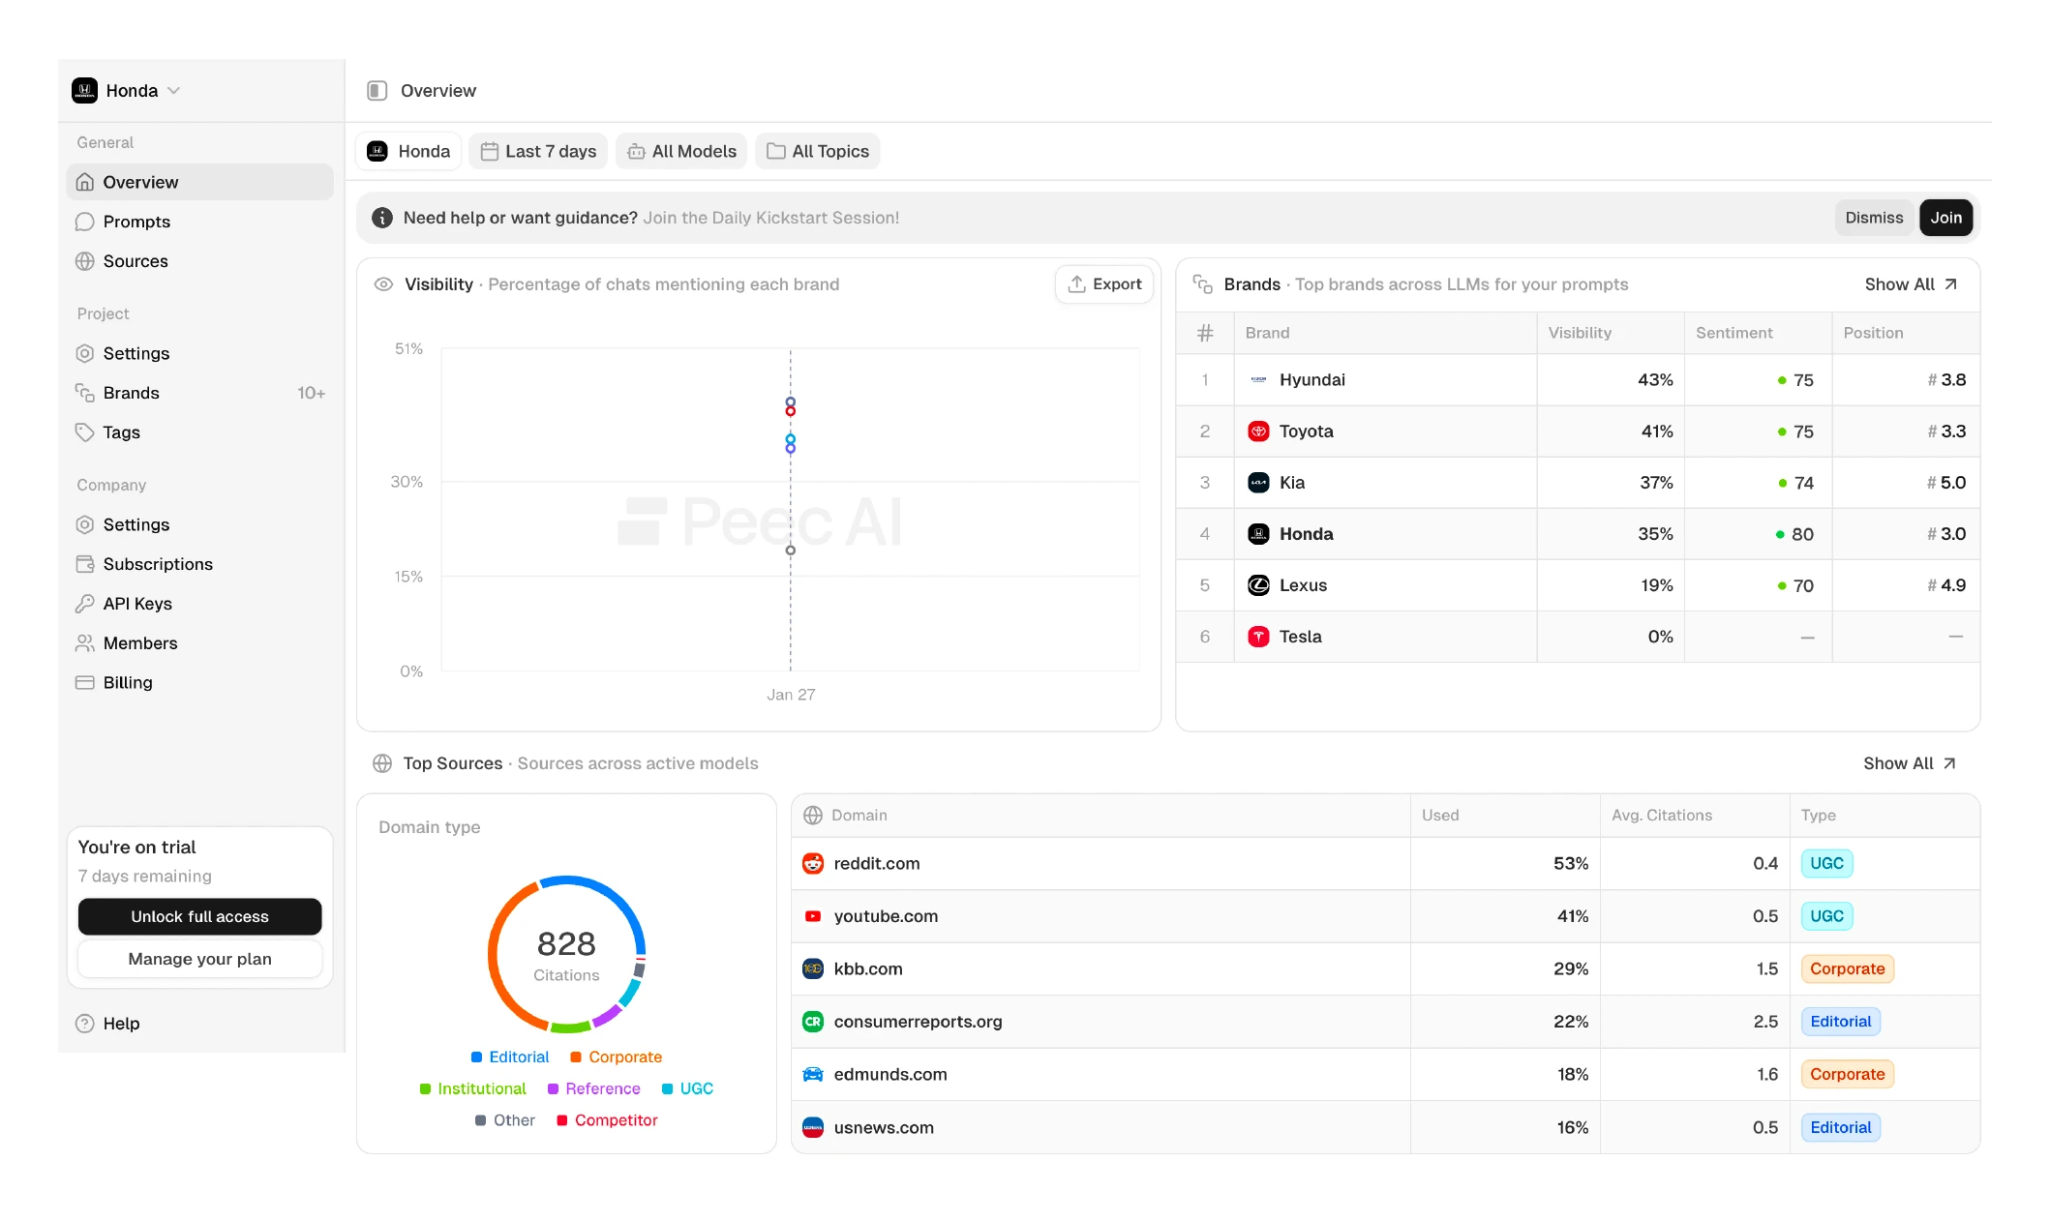The image size is (2050, 1221).
Task: Click Show All for Brands
Action: point(1911,284)
